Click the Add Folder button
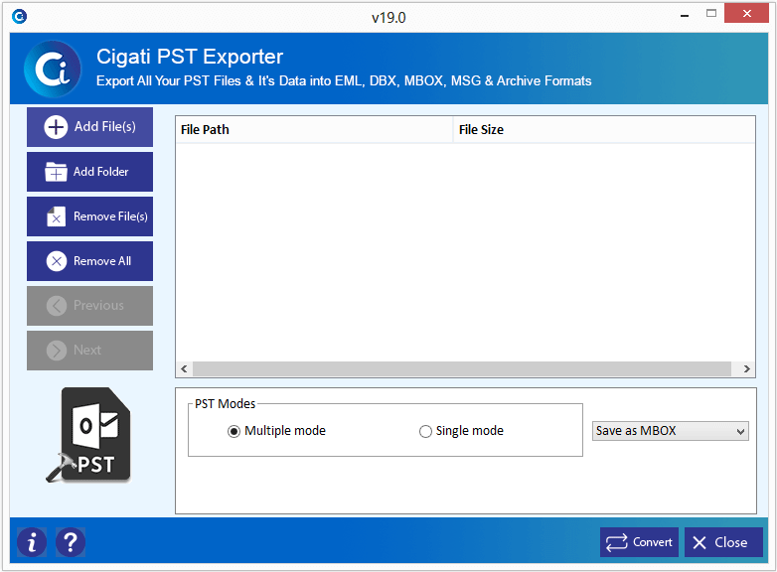777x572 pixels. click(89, 172)
